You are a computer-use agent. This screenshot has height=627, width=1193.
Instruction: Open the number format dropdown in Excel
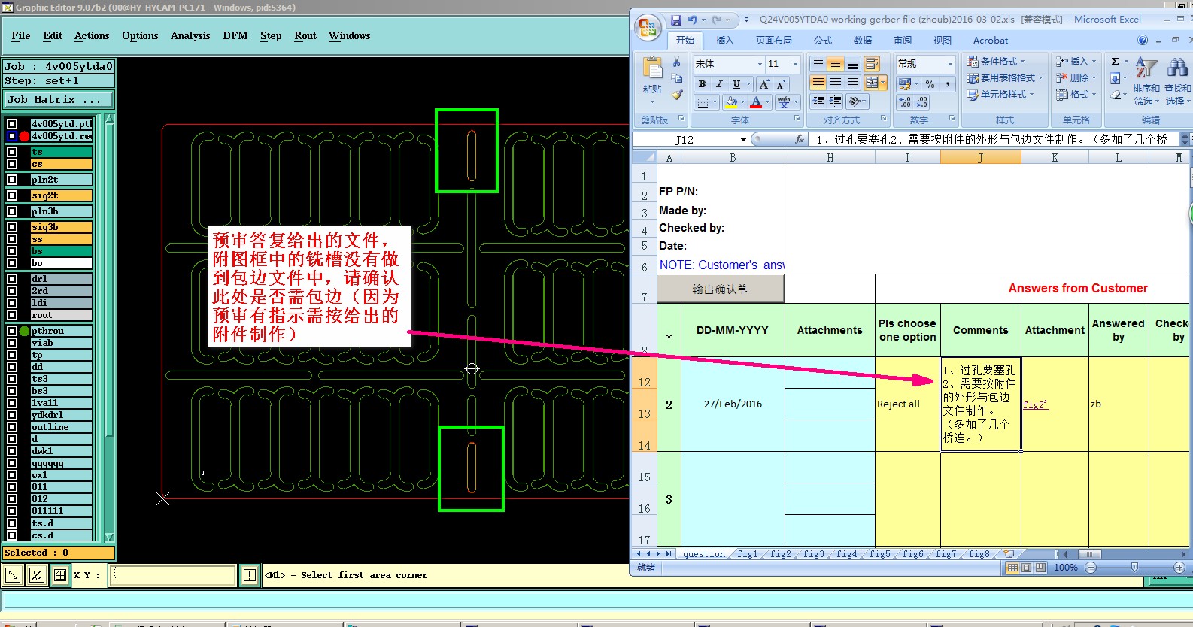951,64
